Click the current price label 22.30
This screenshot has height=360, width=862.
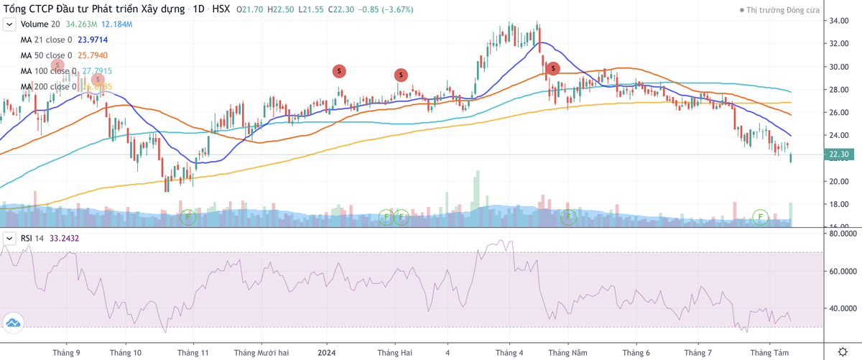pos(840,154)
